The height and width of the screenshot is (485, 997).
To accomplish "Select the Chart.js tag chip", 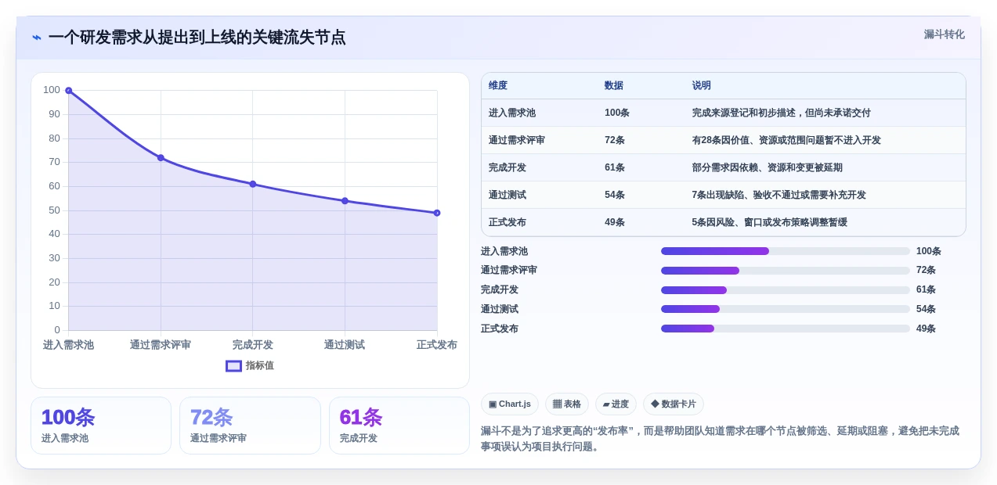I will [510, 404].
